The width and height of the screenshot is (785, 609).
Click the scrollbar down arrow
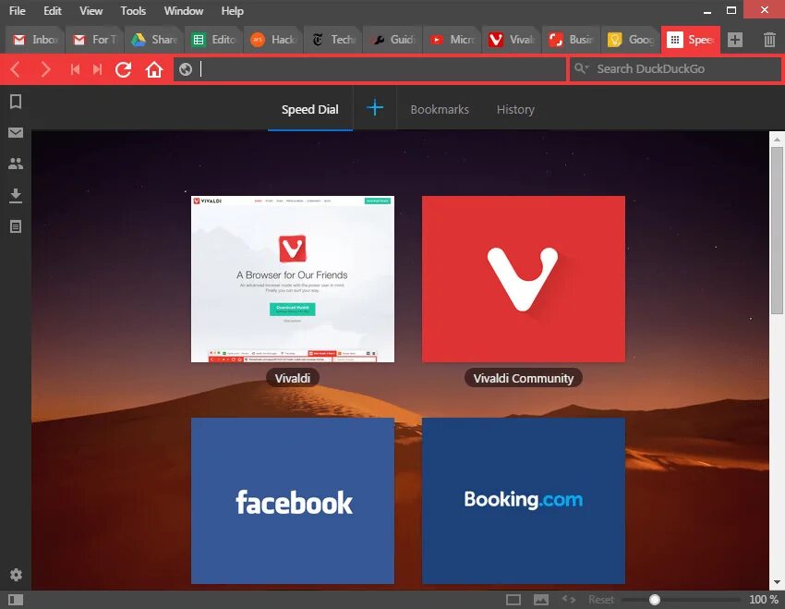[777, 582]
